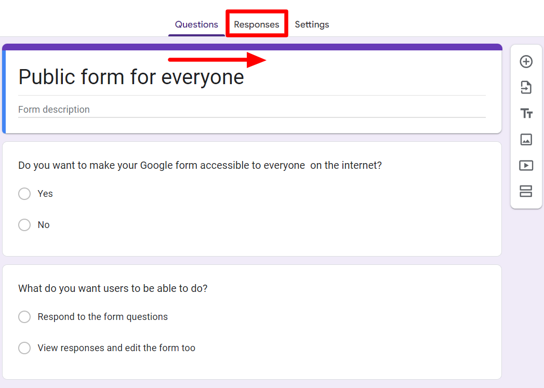Select the No radio option
Image resolution: width=544 pixels, height=388 pixels.
click(24, 225)
